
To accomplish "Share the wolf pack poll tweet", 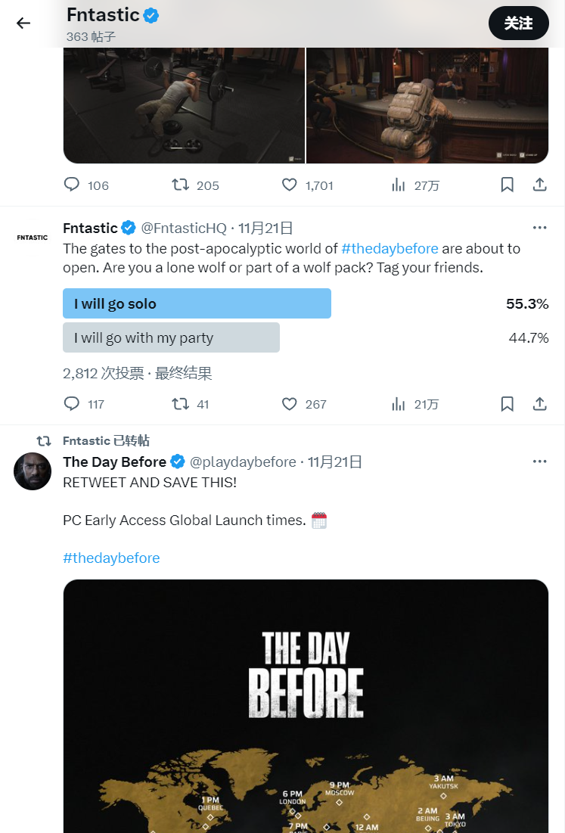I will 540,404.
